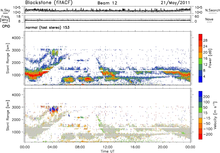Click the '3000' tick label of the velocity panel
The image size is (220, 153).
point(16,107)
